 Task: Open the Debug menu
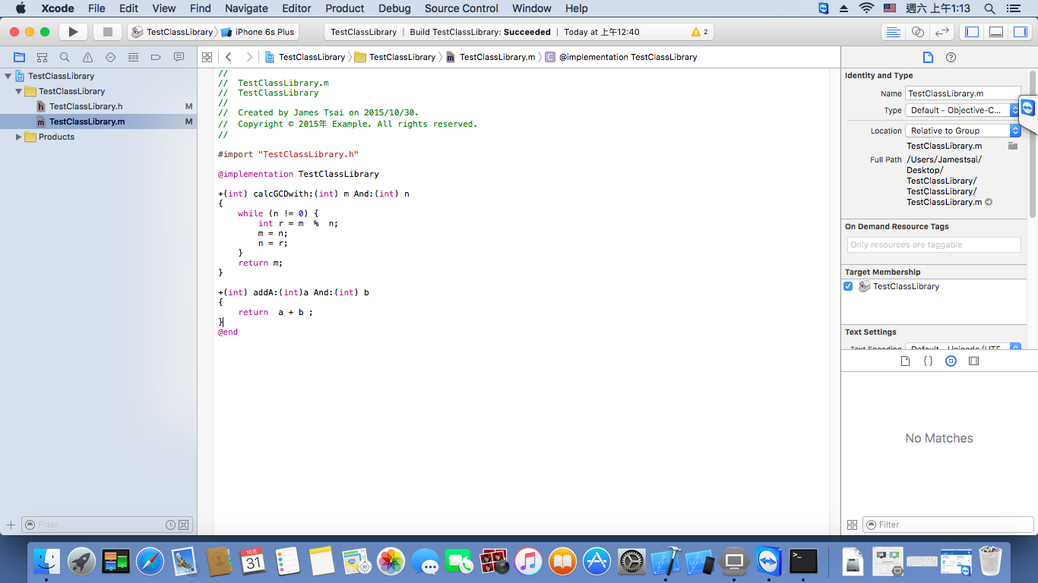coord(394,8)
